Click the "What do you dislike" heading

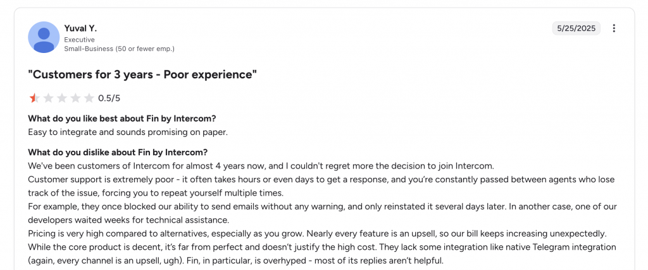[x=118, y=153]
